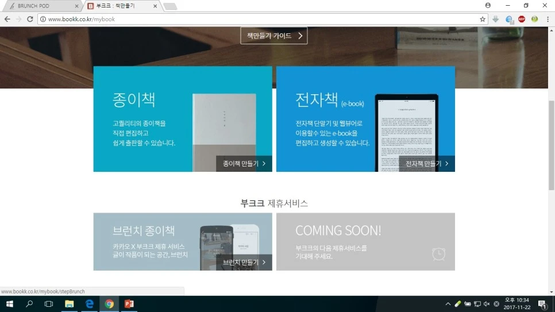Open the ABP Adblock extension icon
This screenshot has height=312, width=555.
point(521,19)
